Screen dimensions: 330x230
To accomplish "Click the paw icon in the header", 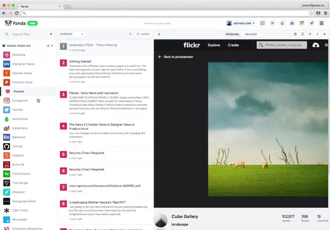I will 282,23.
